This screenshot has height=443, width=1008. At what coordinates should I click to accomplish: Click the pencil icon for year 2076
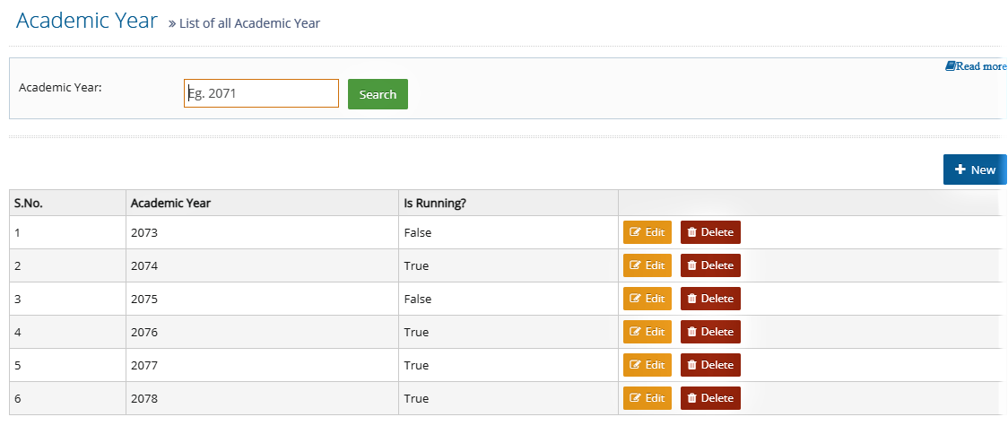636,332
